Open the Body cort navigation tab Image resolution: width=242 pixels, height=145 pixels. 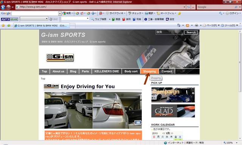131,71
